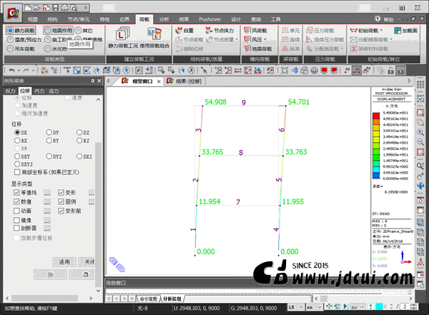The width and height of the screenshot is (429, 315).
Task: Click the zoom-fit icon at top of right sidebar
Action: pyautogui.click(x=420, y=112)
